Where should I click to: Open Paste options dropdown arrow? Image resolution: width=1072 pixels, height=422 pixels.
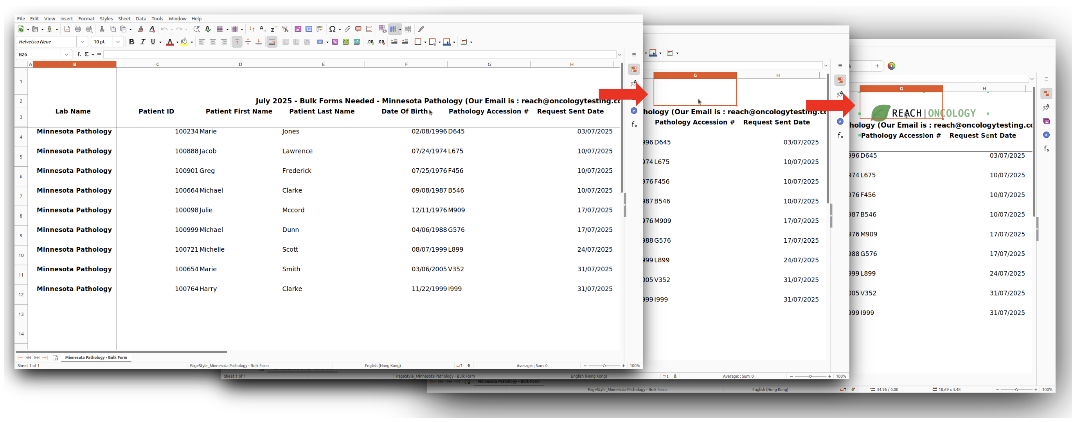[130, 30]
